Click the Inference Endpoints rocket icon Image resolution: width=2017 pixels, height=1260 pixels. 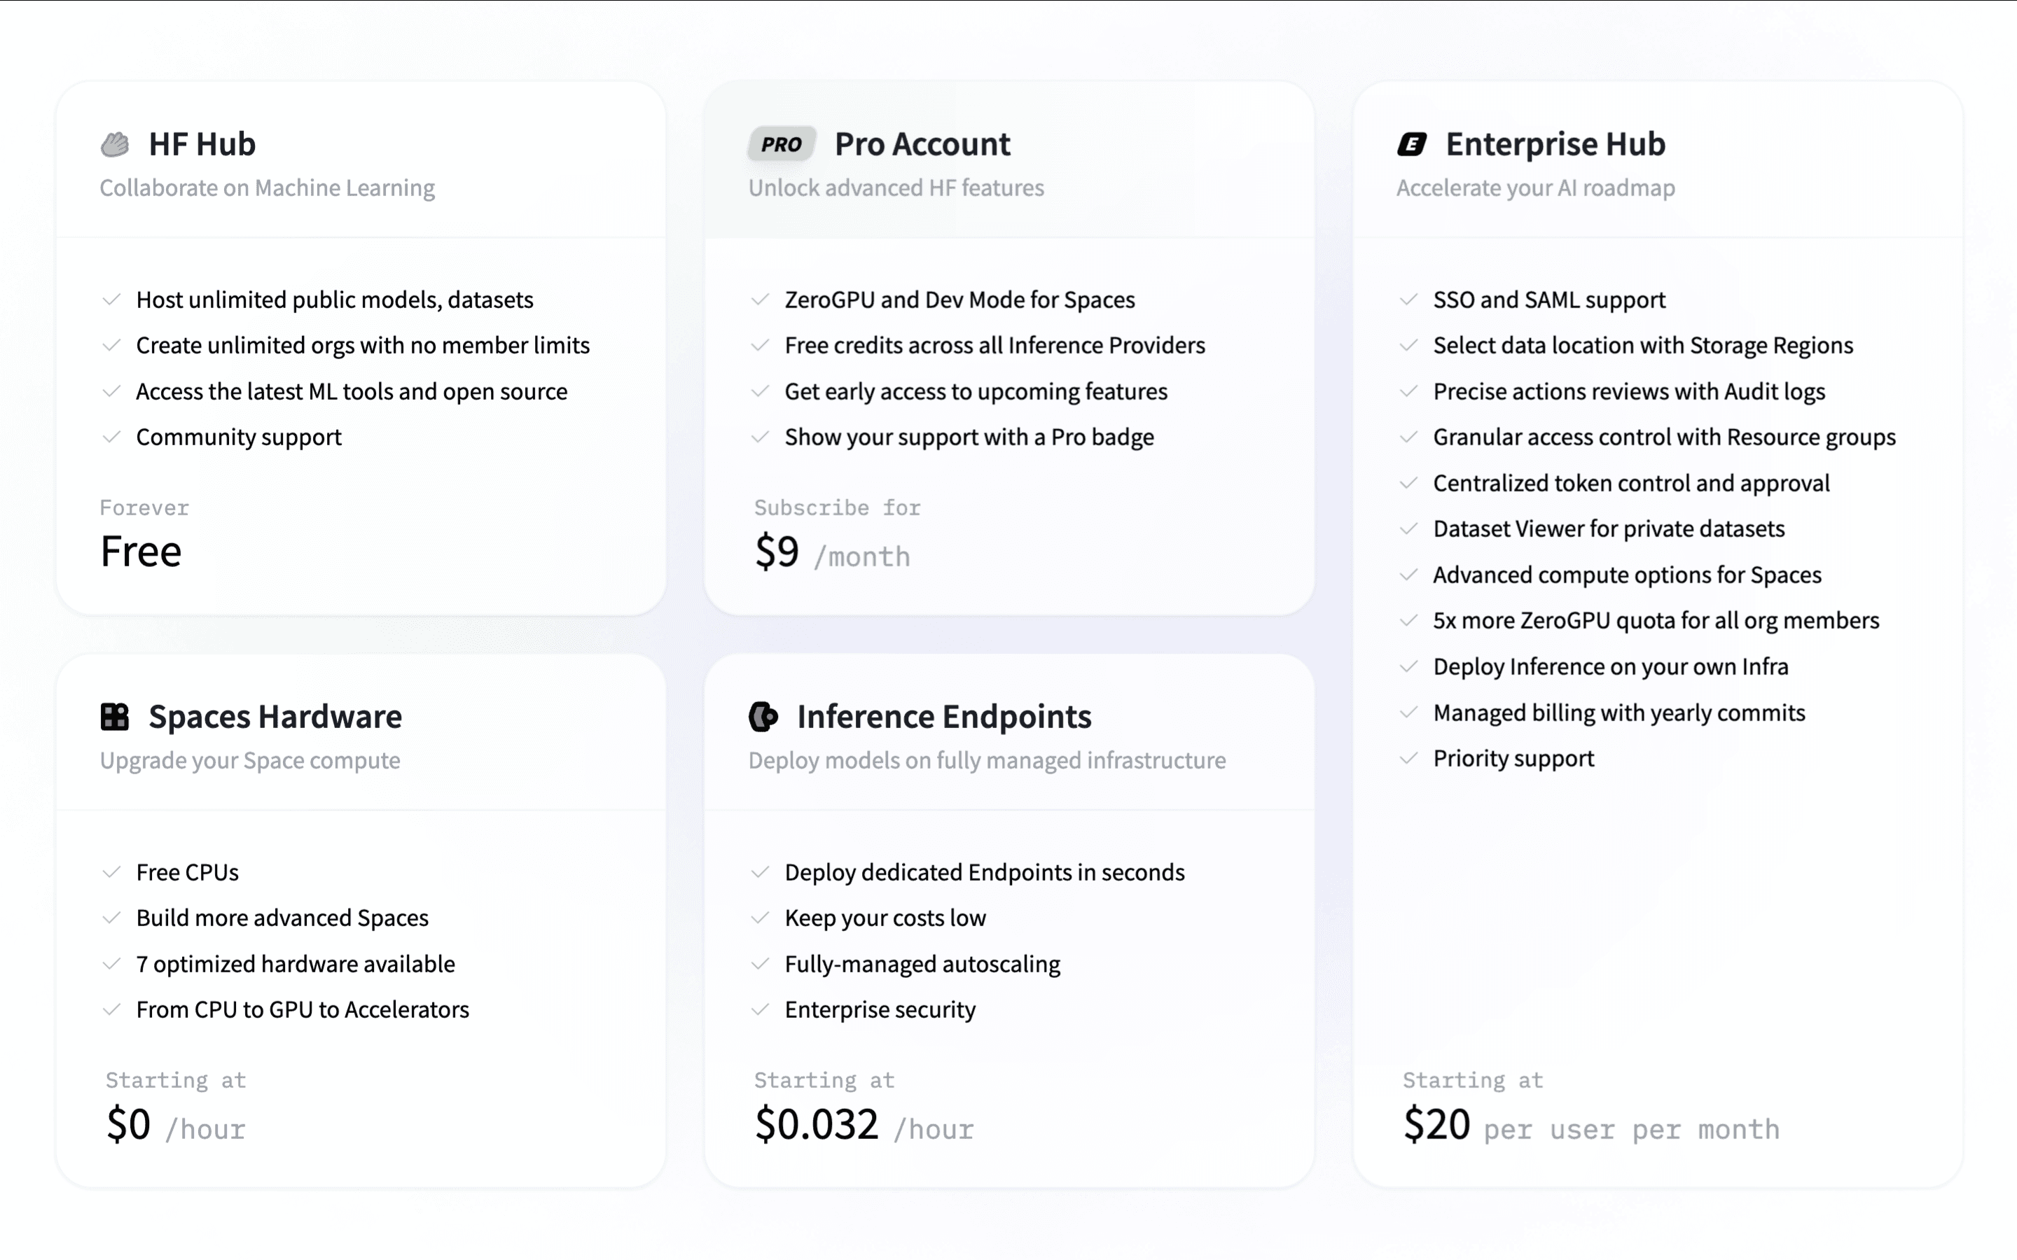(763, 717)
